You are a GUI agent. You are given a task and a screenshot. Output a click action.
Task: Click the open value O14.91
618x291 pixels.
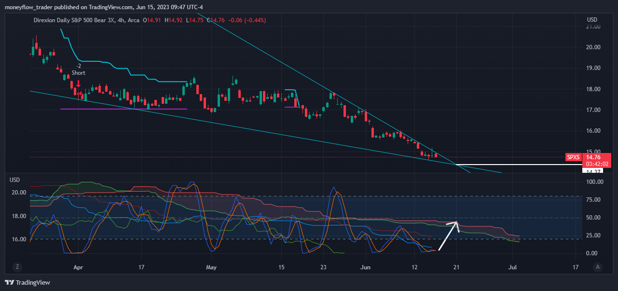pos(153,20)
